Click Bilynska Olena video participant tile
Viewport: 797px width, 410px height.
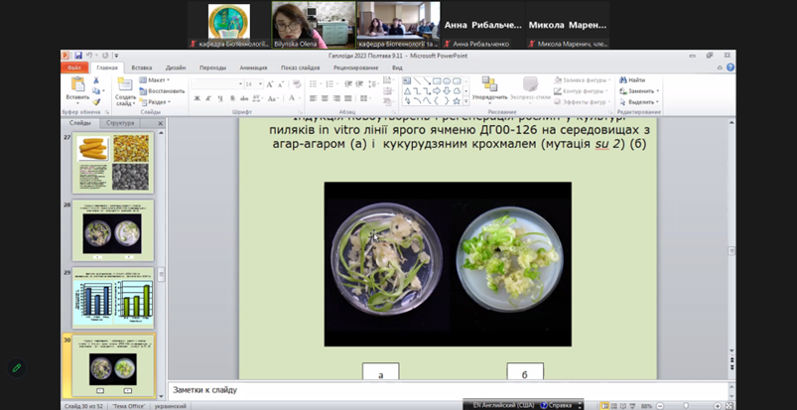pyautogui.click(x=314, y=25)
